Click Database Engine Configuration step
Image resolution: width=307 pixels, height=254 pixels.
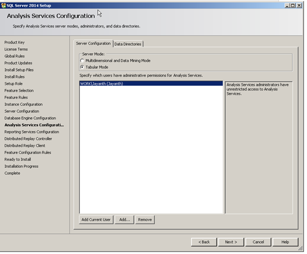(30, 118)
